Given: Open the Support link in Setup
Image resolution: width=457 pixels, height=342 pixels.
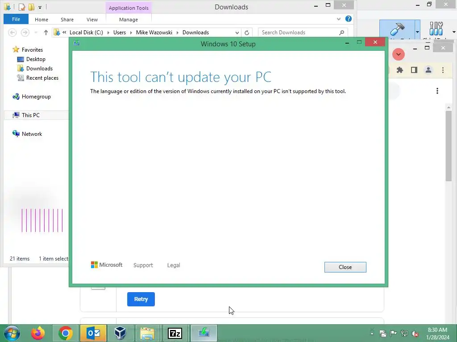Looking at the screenshot, I should pos(143,265).
